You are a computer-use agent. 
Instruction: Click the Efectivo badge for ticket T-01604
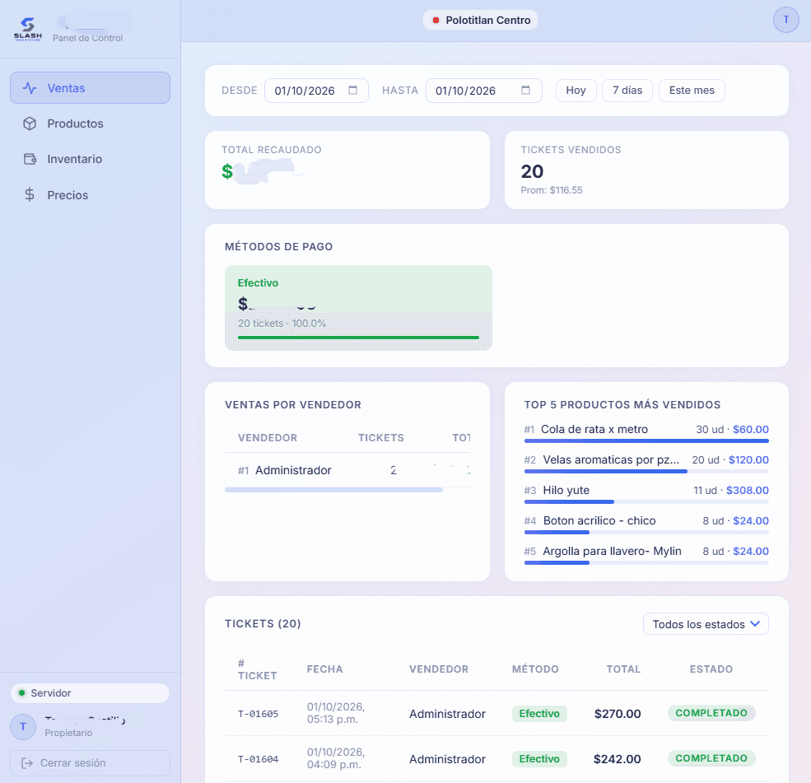pyautogui.click(x=539, y=758)
